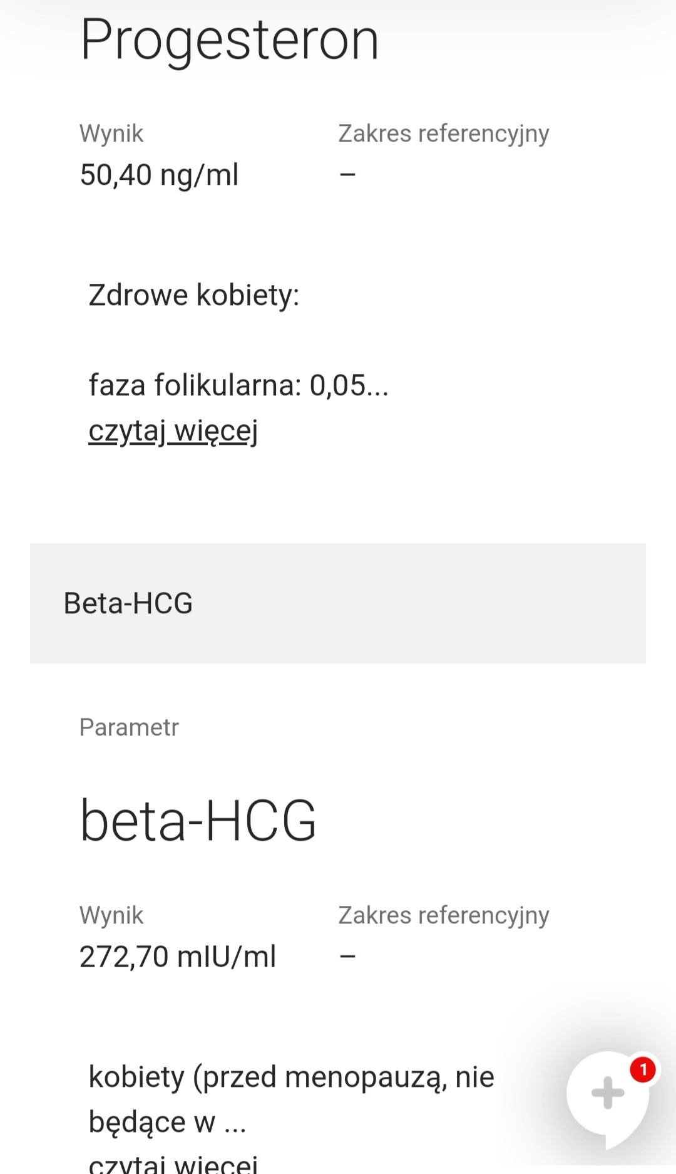This screenshot has width=676, height=1174.
Task: Click the reference range dash for Progesteron
Action: [347, 175]
